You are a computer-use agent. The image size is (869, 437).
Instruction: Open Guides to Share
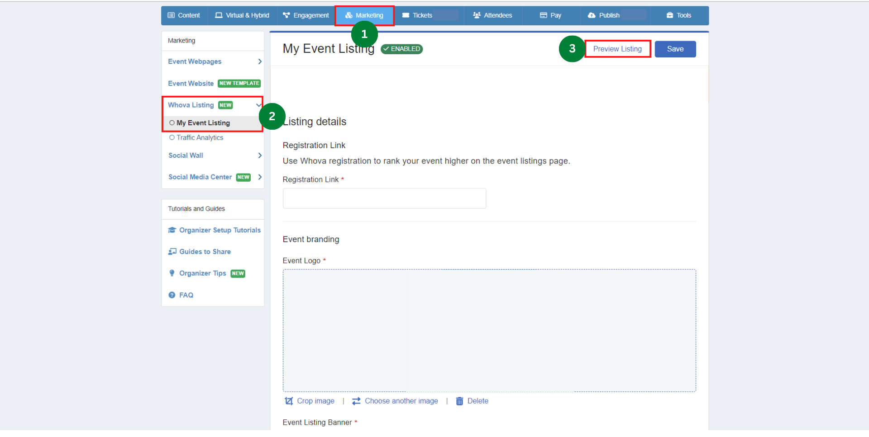tap(205, 252)
